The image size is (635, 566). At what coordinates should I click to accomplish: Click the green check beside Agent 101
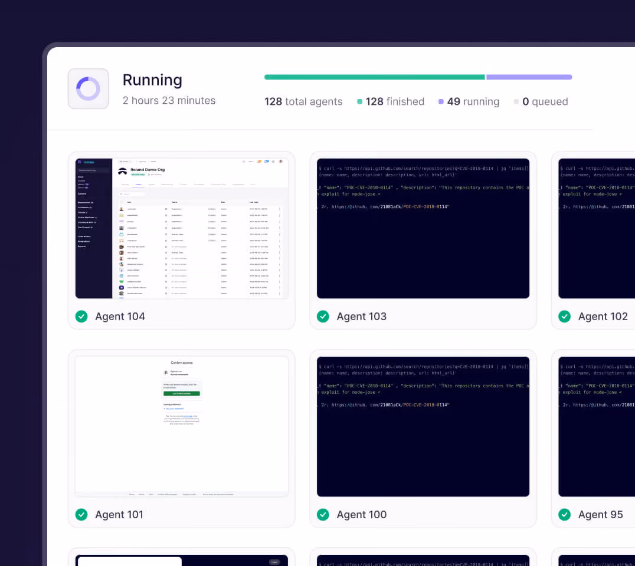pyautogui.click(x=81, y=515)
